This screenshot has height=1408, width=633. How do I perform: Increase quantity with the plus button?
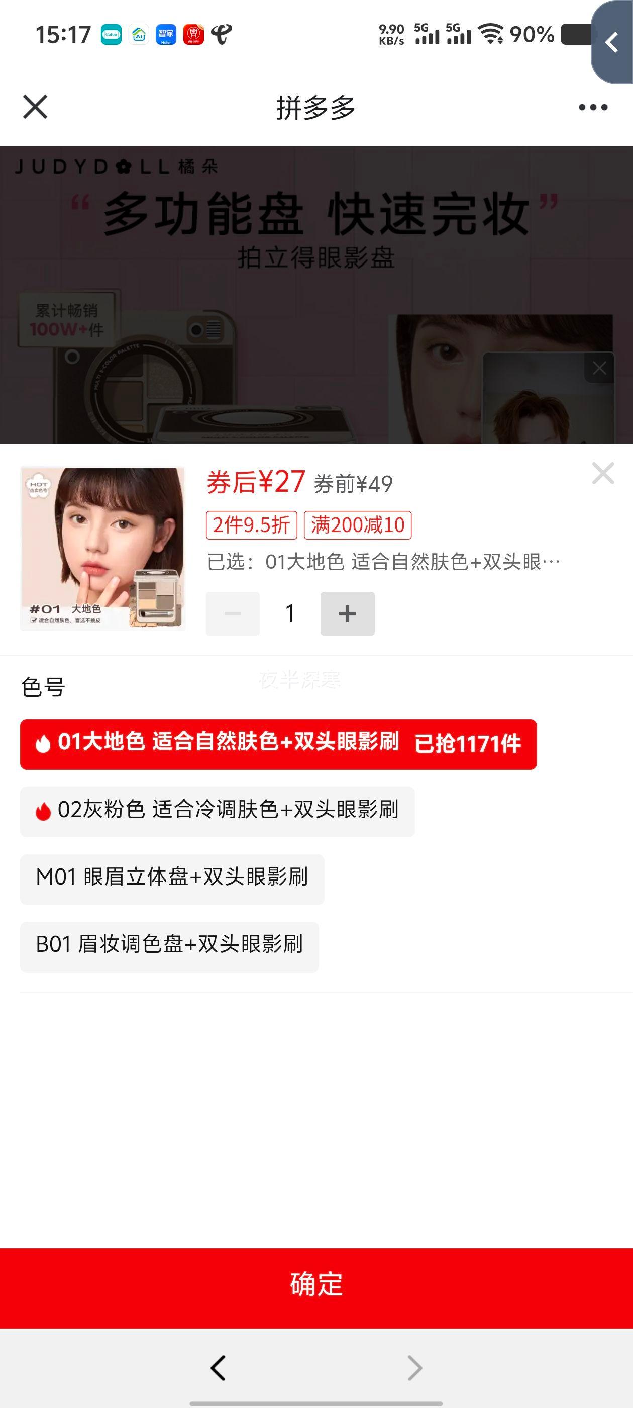point(347,613)
